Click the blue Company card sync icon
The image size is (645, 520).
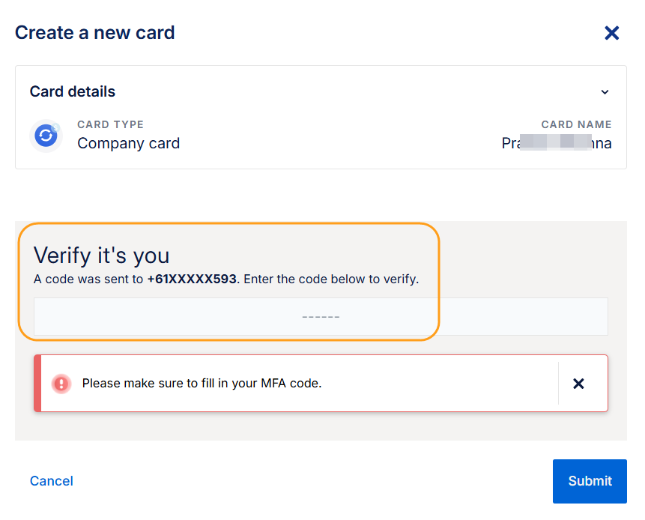click(46, 136)
